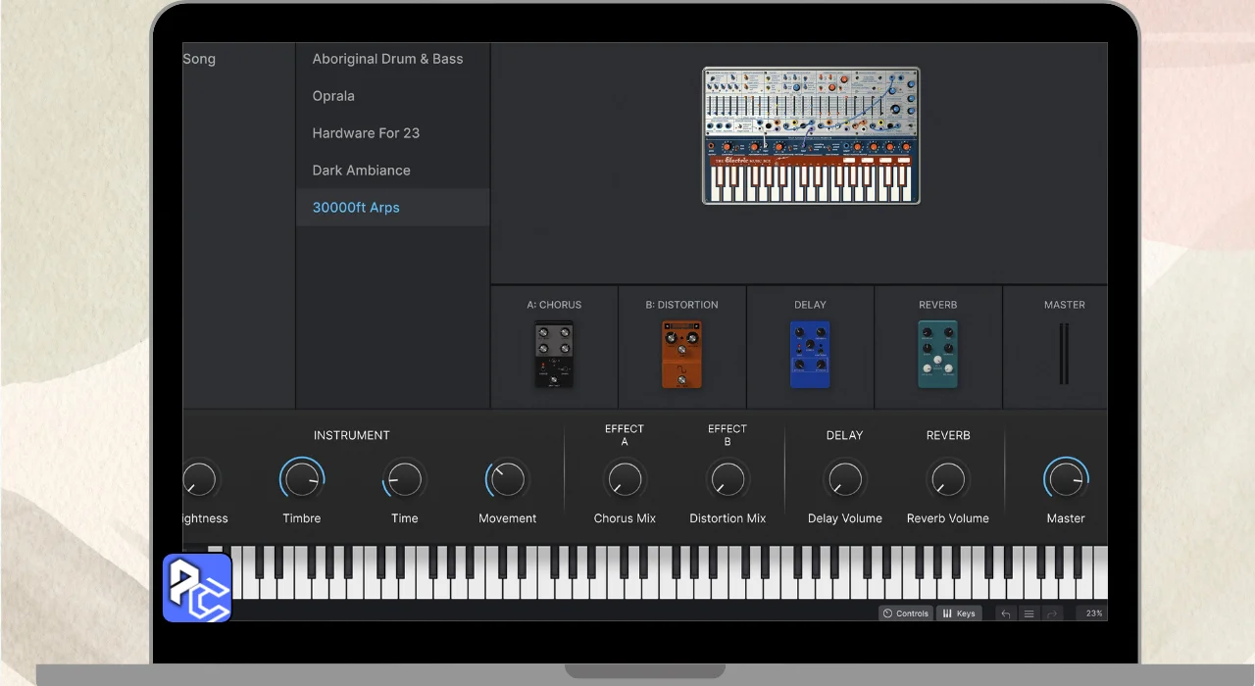Image resolution: width=1255 pixels, height=686 pixels.
Task: Click the 23% CPU indicator
Action: 1093,613
